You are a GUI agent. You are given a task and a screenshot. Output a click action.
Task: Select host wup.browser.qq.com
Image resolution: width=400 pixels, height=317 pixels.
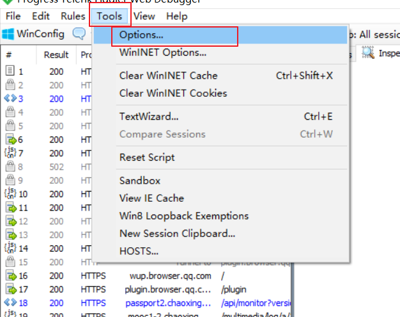pyautogui.click(x=171, y=276)
